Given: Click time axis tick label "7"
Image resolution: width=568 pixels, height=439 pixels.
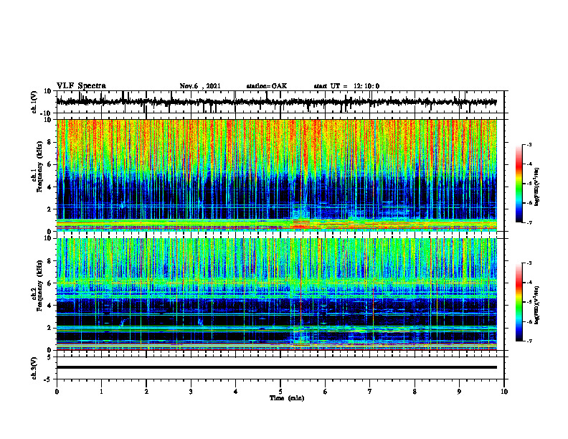Looking at the screenshot, I should (x=370, y=392).
